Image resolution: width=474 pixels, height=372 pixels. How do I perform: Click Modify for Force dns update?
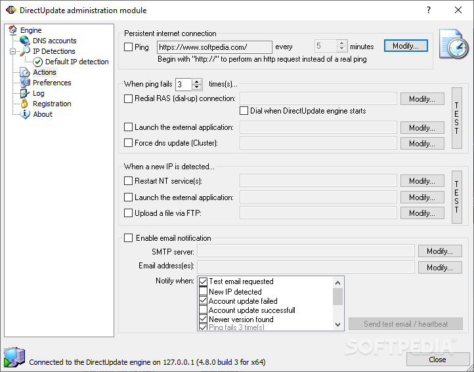click(422, 143)
